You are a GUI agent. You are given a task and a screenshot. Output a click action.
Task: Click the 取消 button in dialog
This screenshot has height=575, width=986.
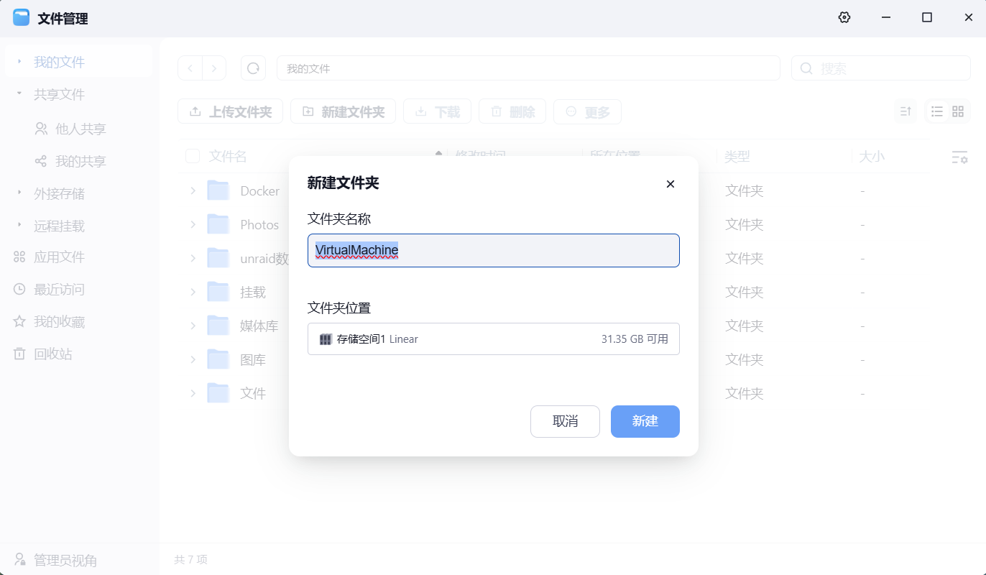click(x=565, y=421)
